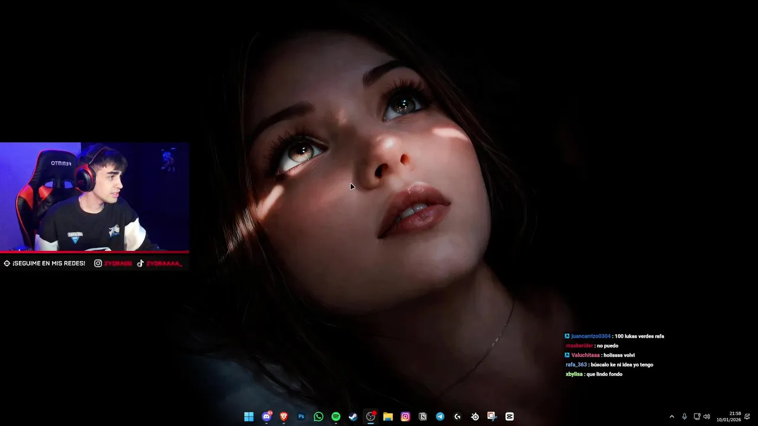Open Instagram app from the taskbar
The image size is (758, 426).
[x=405, y=417]
